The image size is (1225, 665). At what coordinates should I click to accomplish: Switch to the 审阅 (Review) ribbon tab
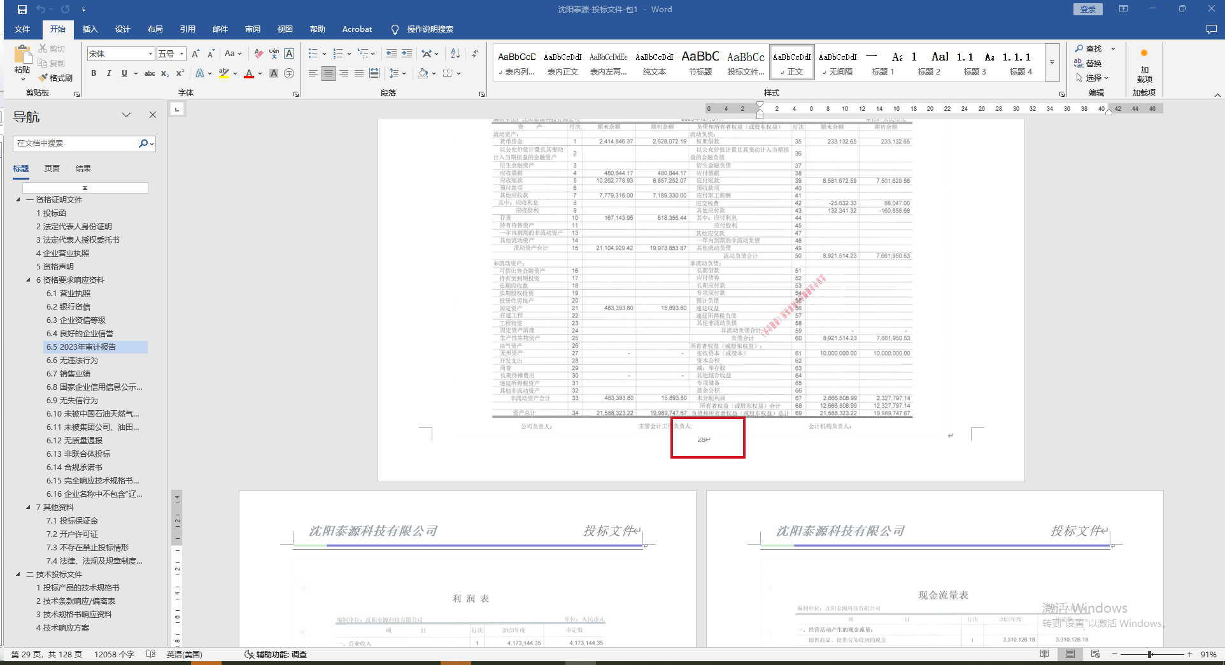[252, 29]
